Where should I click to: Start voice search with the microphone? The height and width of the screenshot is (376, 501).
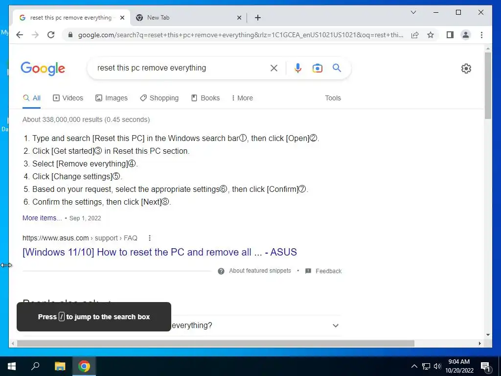pos(298,68)
